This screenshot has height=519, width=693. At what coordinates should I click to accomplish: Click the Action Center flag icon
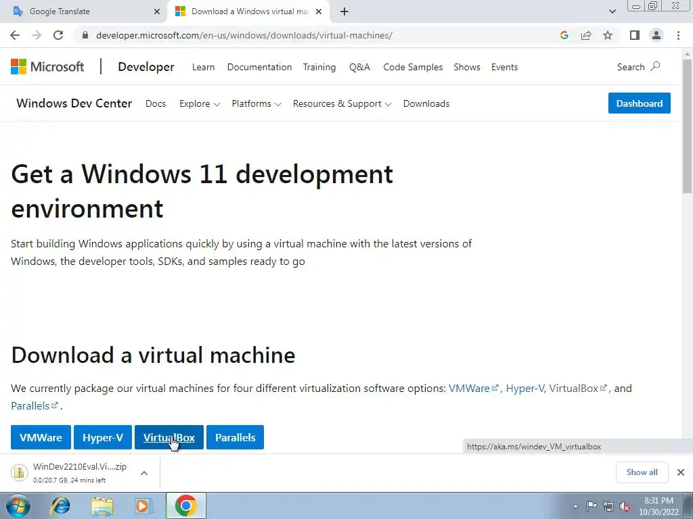(x=591, y=506)
